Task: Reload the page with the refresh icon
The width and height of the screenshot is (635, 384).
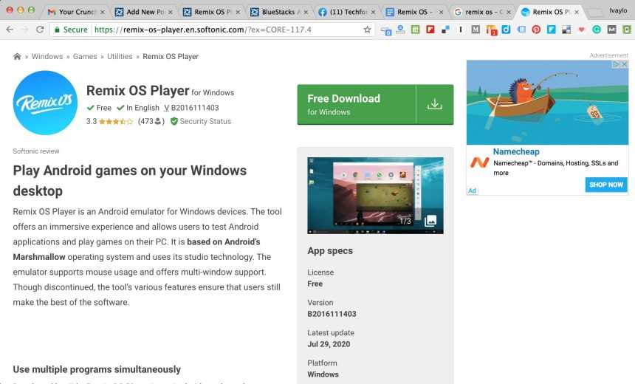Action: pyautogui.click(x=41, y=30)
